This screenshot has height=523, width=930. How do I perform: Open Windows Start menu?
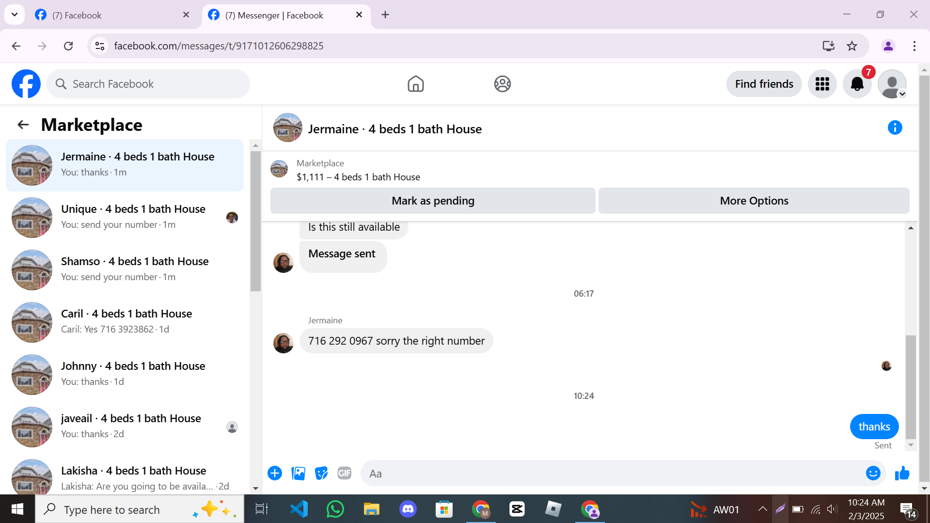(x=17, y=509)
